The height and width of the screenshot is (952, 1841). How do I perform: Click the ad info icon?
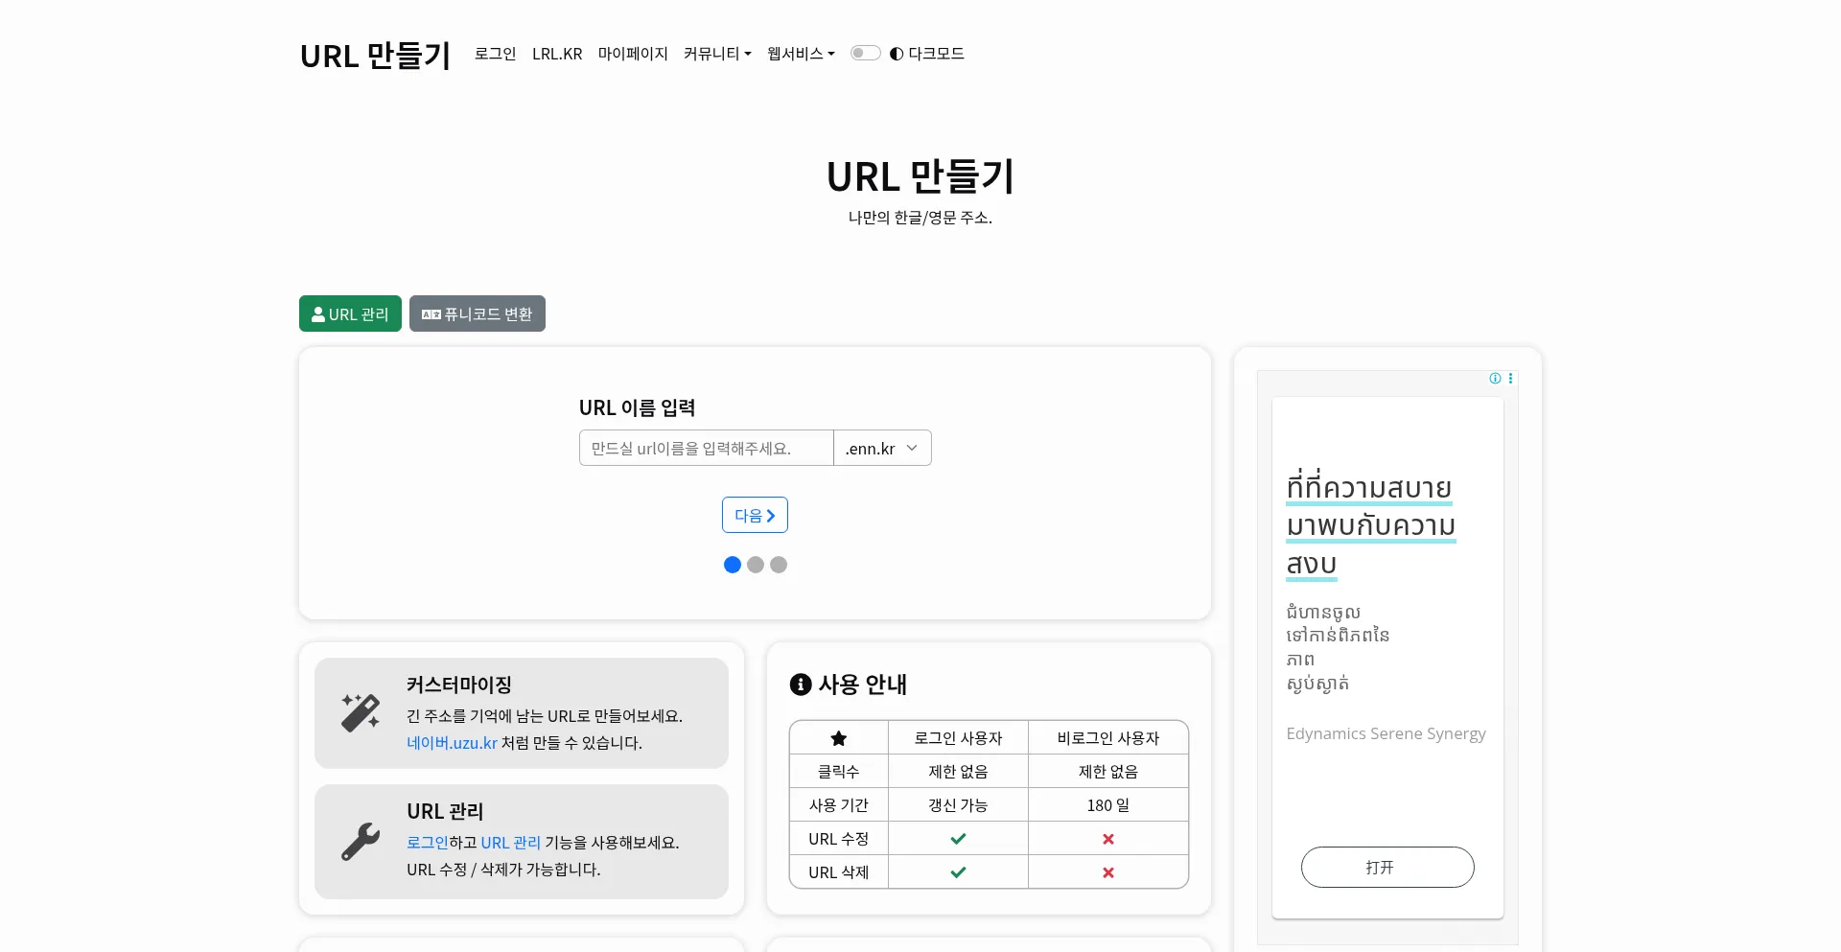[x=1495, y=379]
